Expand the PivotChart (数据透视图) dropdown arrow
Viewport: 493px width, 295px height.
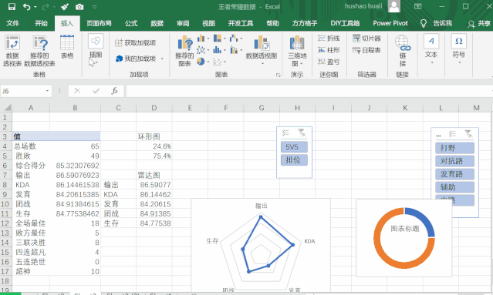coord(262,64)
